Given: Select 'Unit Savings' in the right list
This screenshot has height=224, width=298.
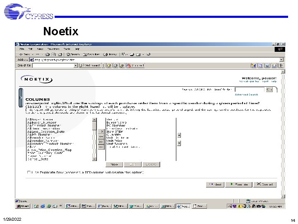Looking at the screenshot, I should (117, 144).
